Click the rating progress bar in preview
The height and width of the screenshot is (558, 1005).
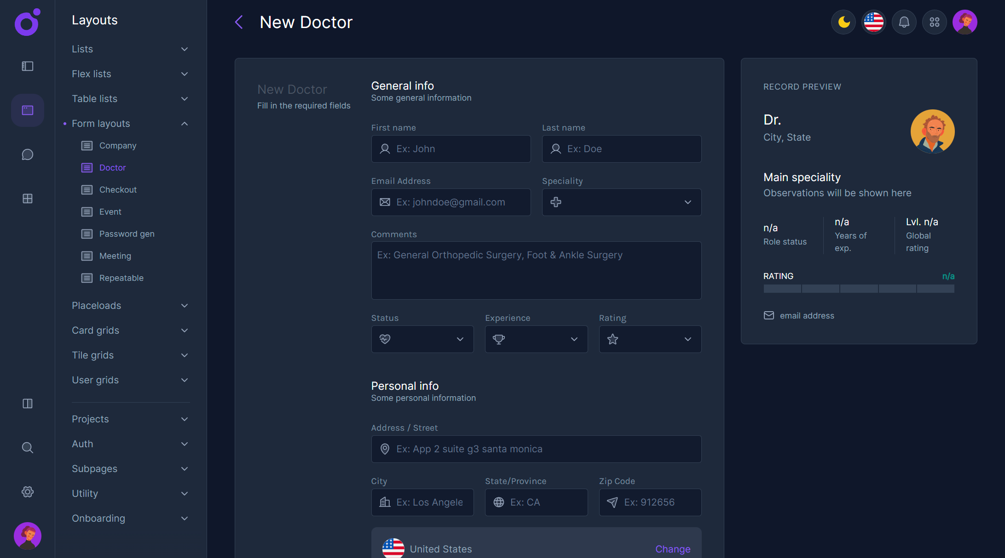859,289
